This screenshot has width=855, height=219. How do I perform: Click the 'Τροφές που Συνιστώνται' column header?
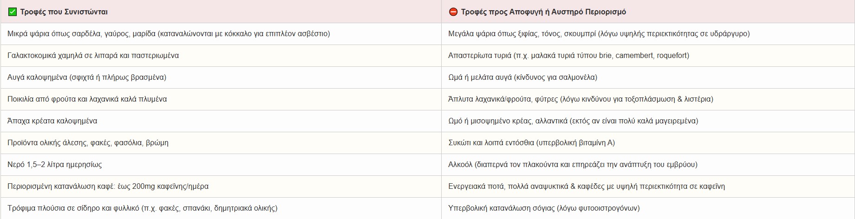click(64, 12)
